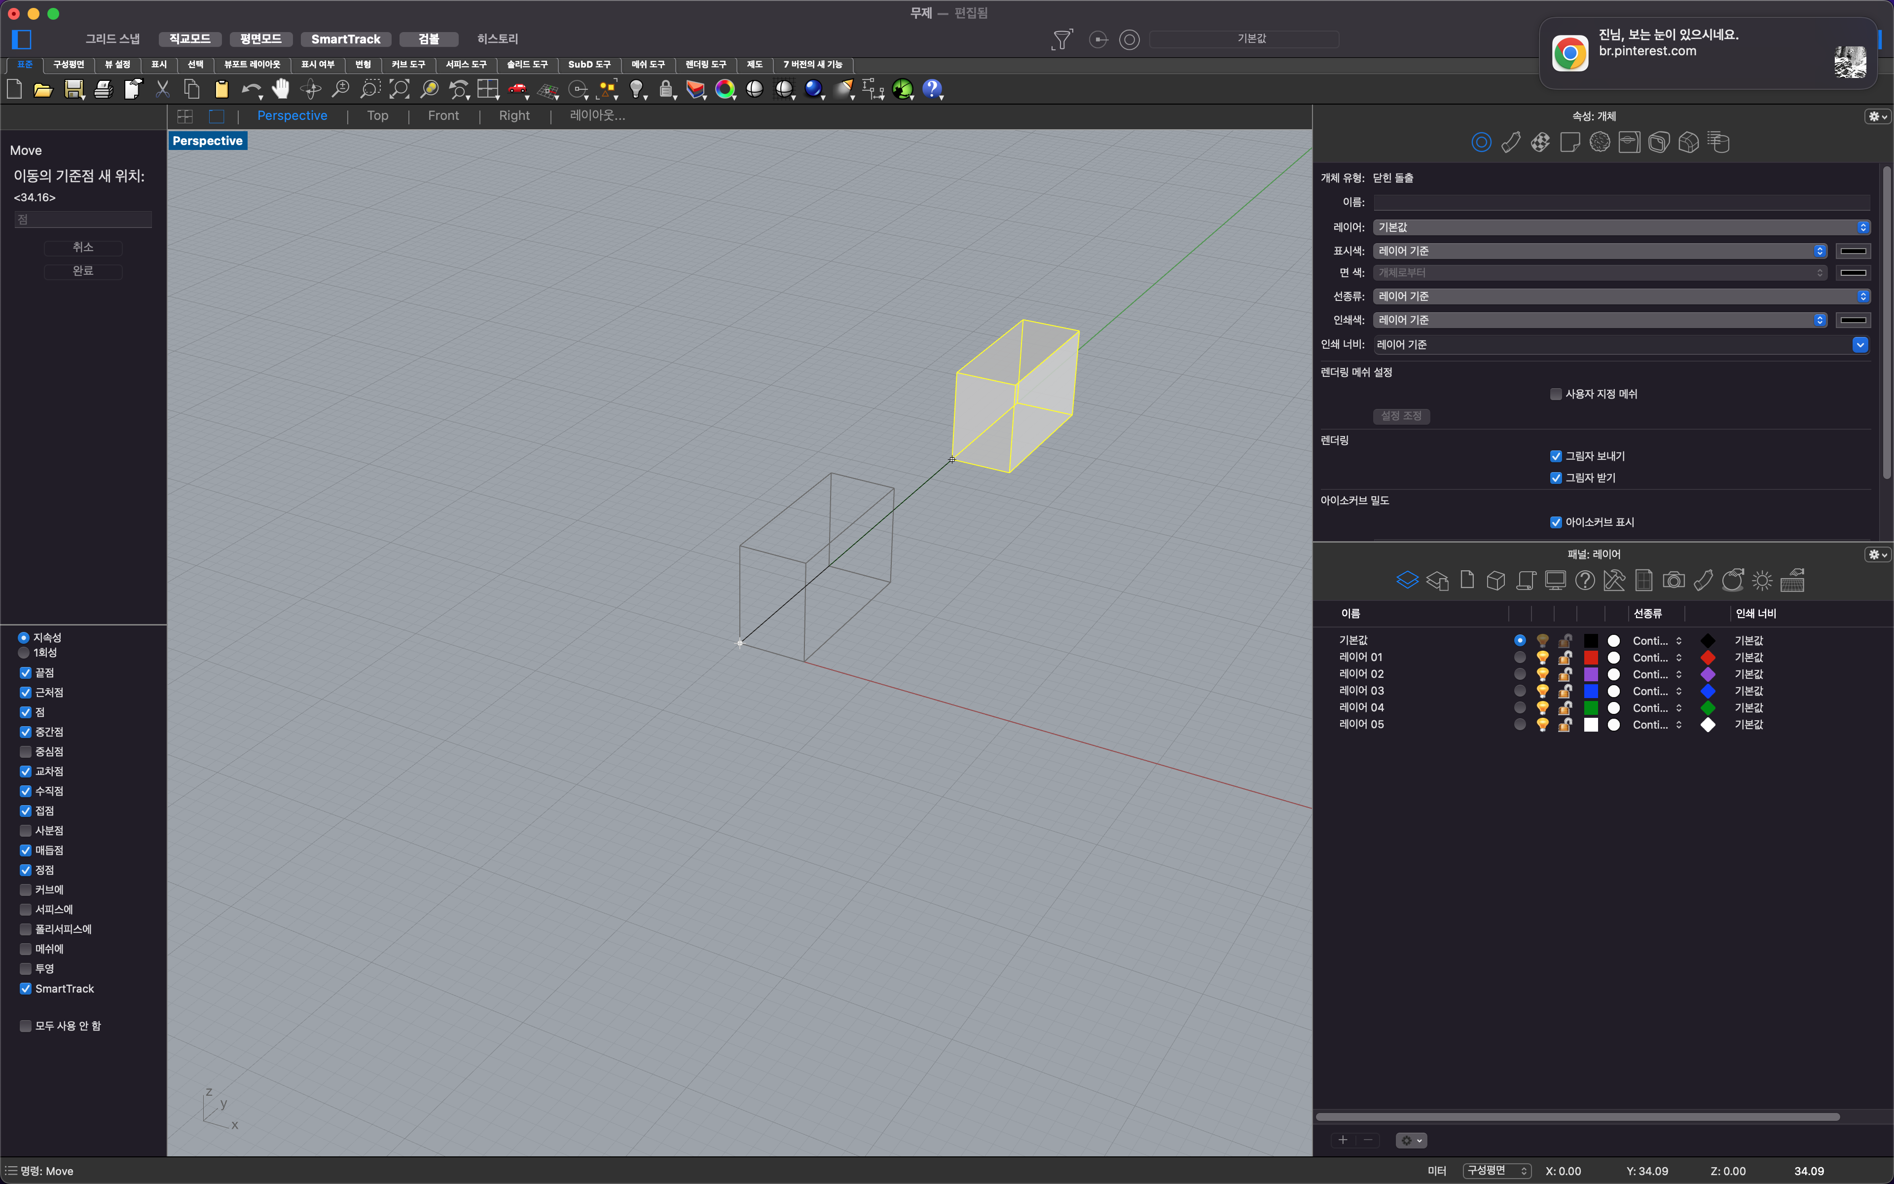The height and width of the screenshot is (1184, 1894).
Task: Expand the 인쇄 너비 dropdown
Action: [x=1859, y=344]
